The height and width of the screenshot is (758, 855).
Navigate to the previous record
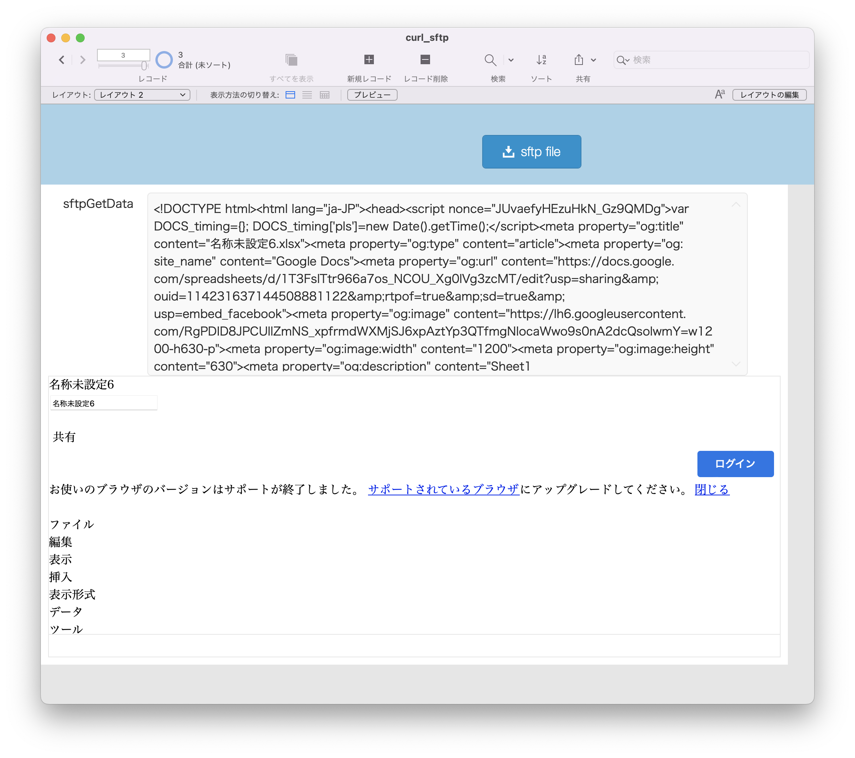62,60
